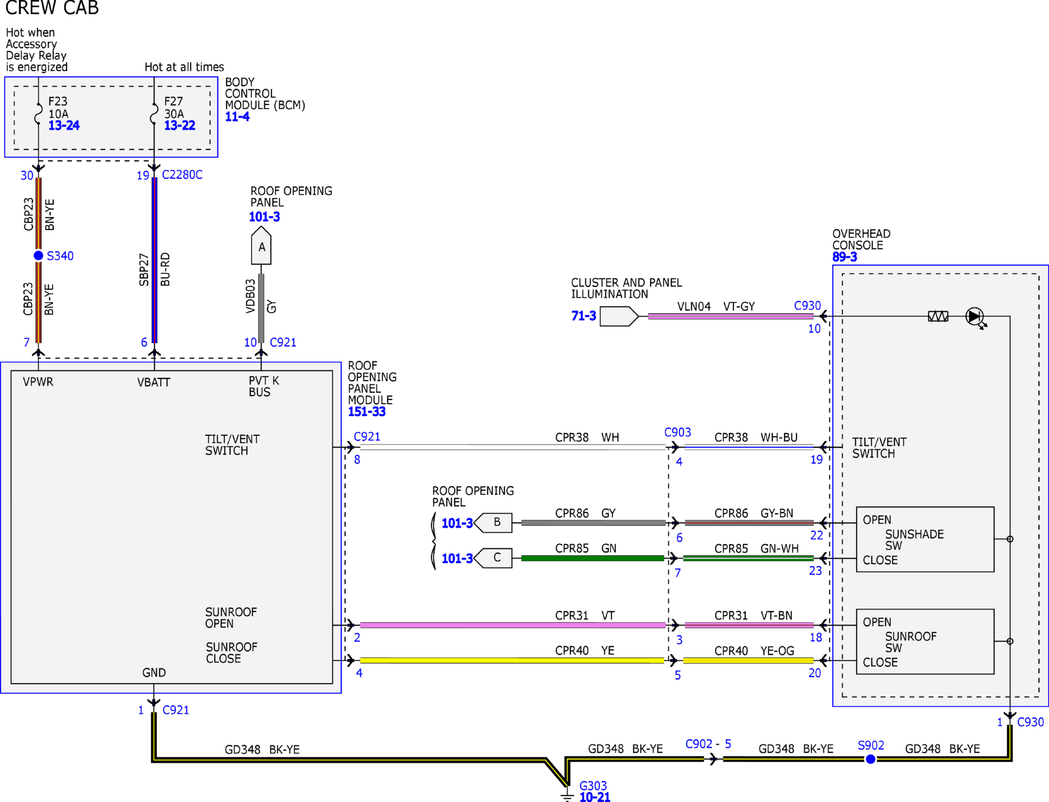
Task: Follow the F23 fuse 13-24 reference link
Action: 64,125
